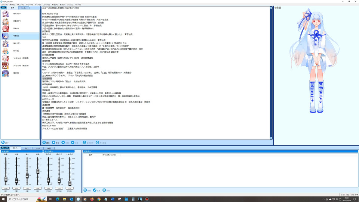This screenshot has height=202, width=359.
Task: Click the 'NHK NEWS WEB' text line
Action: tap(50, 14)
